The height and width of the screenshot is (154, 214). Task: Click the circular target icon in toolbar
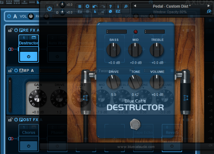pyautogui.click(x=87, y=12)
